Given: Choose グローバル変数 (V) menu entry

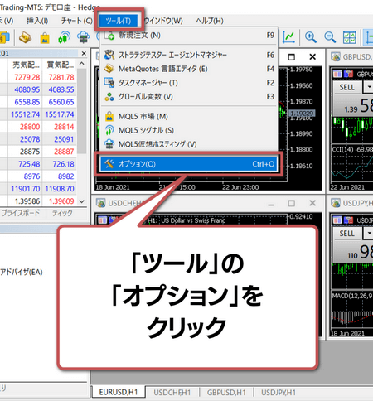Looking at the screenshot, I should [189, 97].
